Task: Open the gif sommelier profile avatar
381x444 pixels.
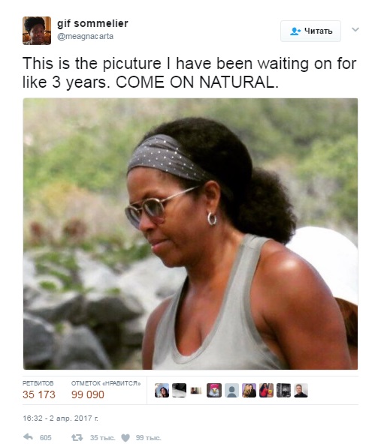Action: coord(37,31)
